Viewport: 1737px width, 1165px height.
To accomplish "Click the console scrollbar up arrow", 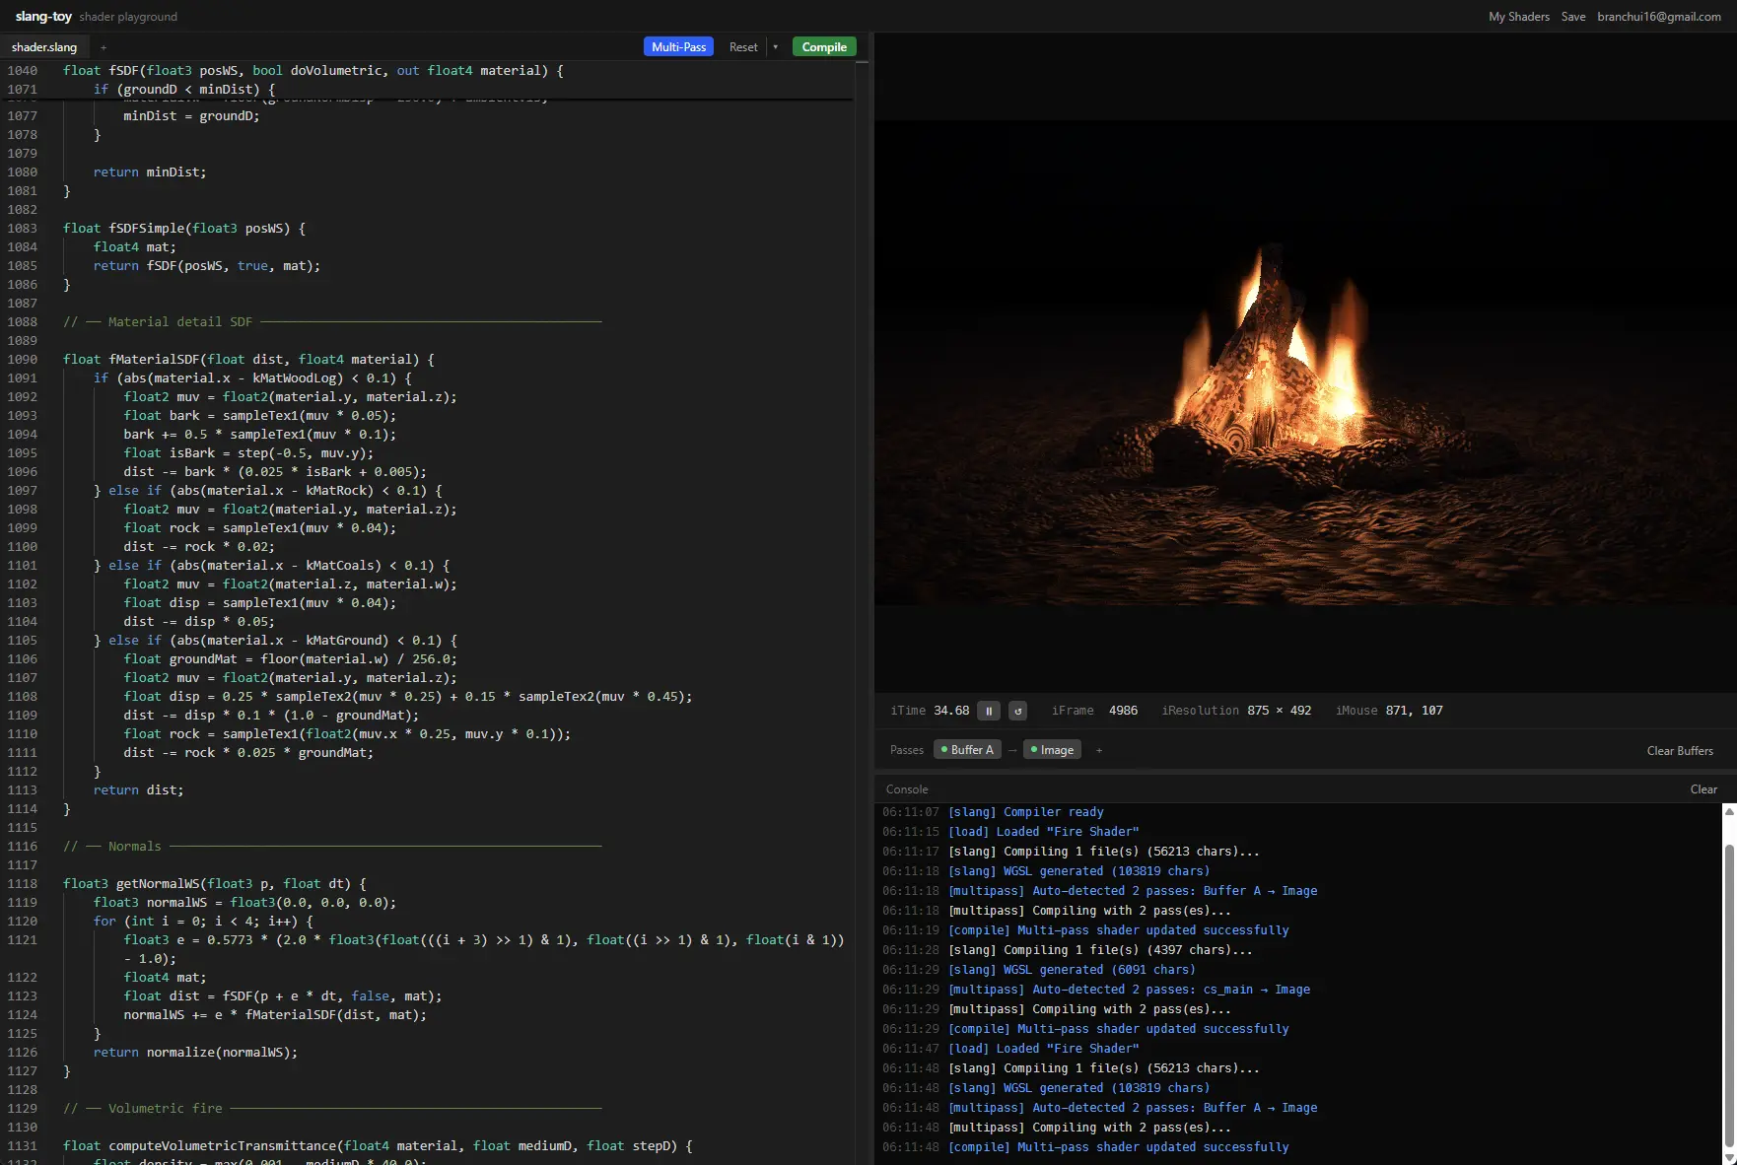I will [x=1728, y=811].
